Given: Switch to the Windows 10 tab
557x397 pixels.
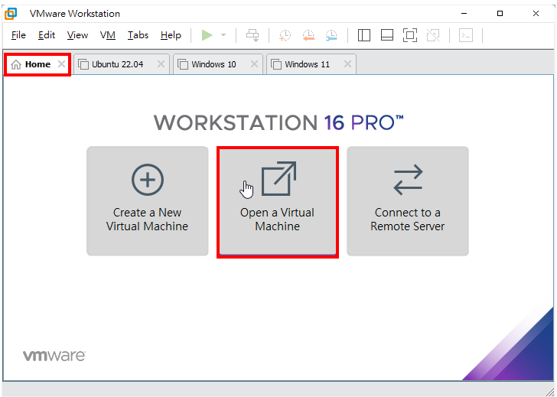Looking at the screenshot, I should (x=218, y=64).
